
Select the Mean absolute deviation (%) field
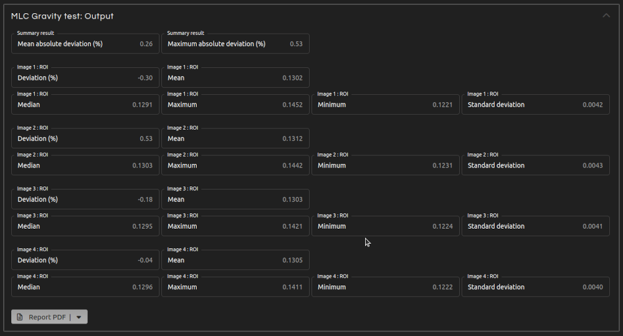point(85,44)
